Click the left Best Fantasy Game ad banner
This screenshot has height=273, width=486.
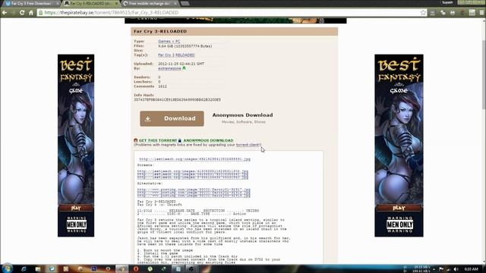pyautogui.click(x=76, y=146)
